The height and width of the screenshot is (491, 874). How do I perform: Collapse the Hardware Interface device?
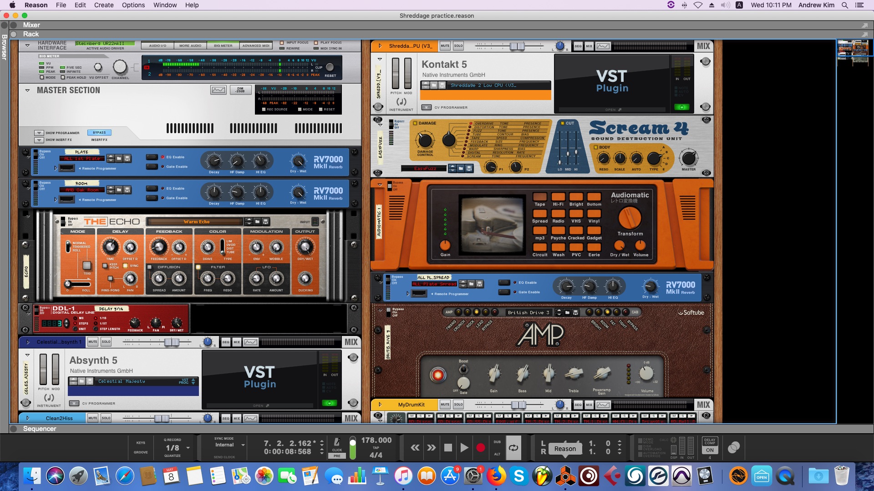tap(27, 45)
